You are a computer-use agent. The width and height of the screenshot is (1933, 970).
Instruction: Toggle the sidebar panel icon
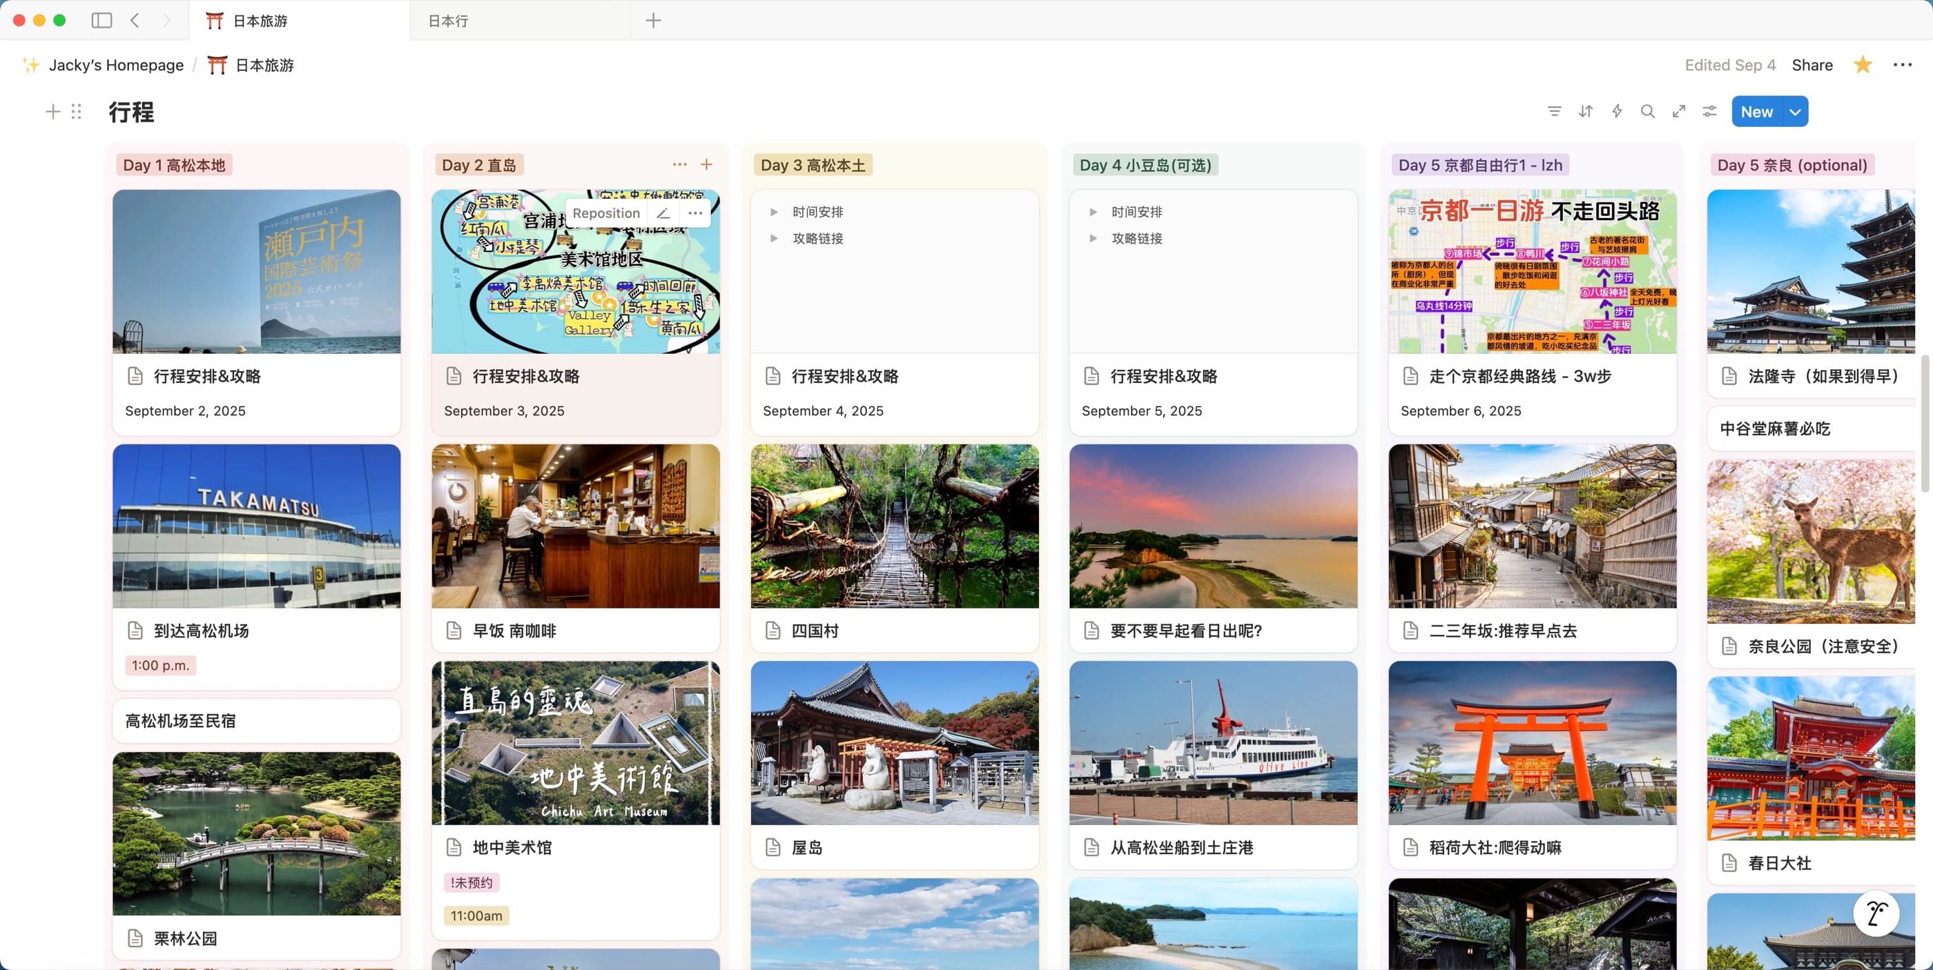[101, 20]
